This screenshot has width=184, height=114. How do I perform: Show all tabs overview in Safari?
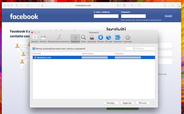click(173, 5)
